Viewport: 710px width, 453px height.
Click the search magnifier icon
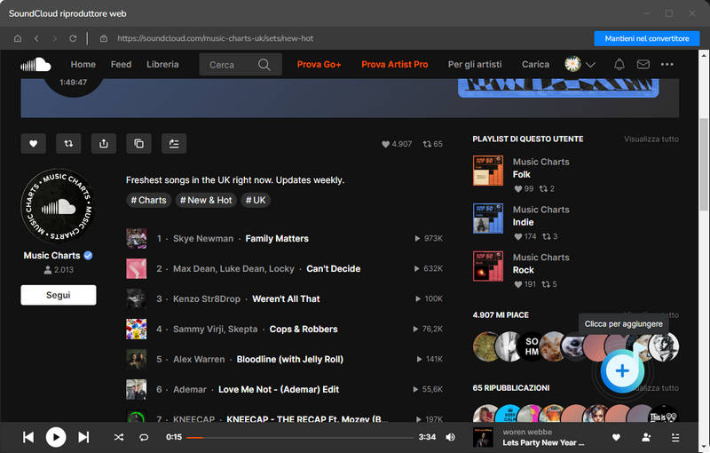(x=264, y=65)
